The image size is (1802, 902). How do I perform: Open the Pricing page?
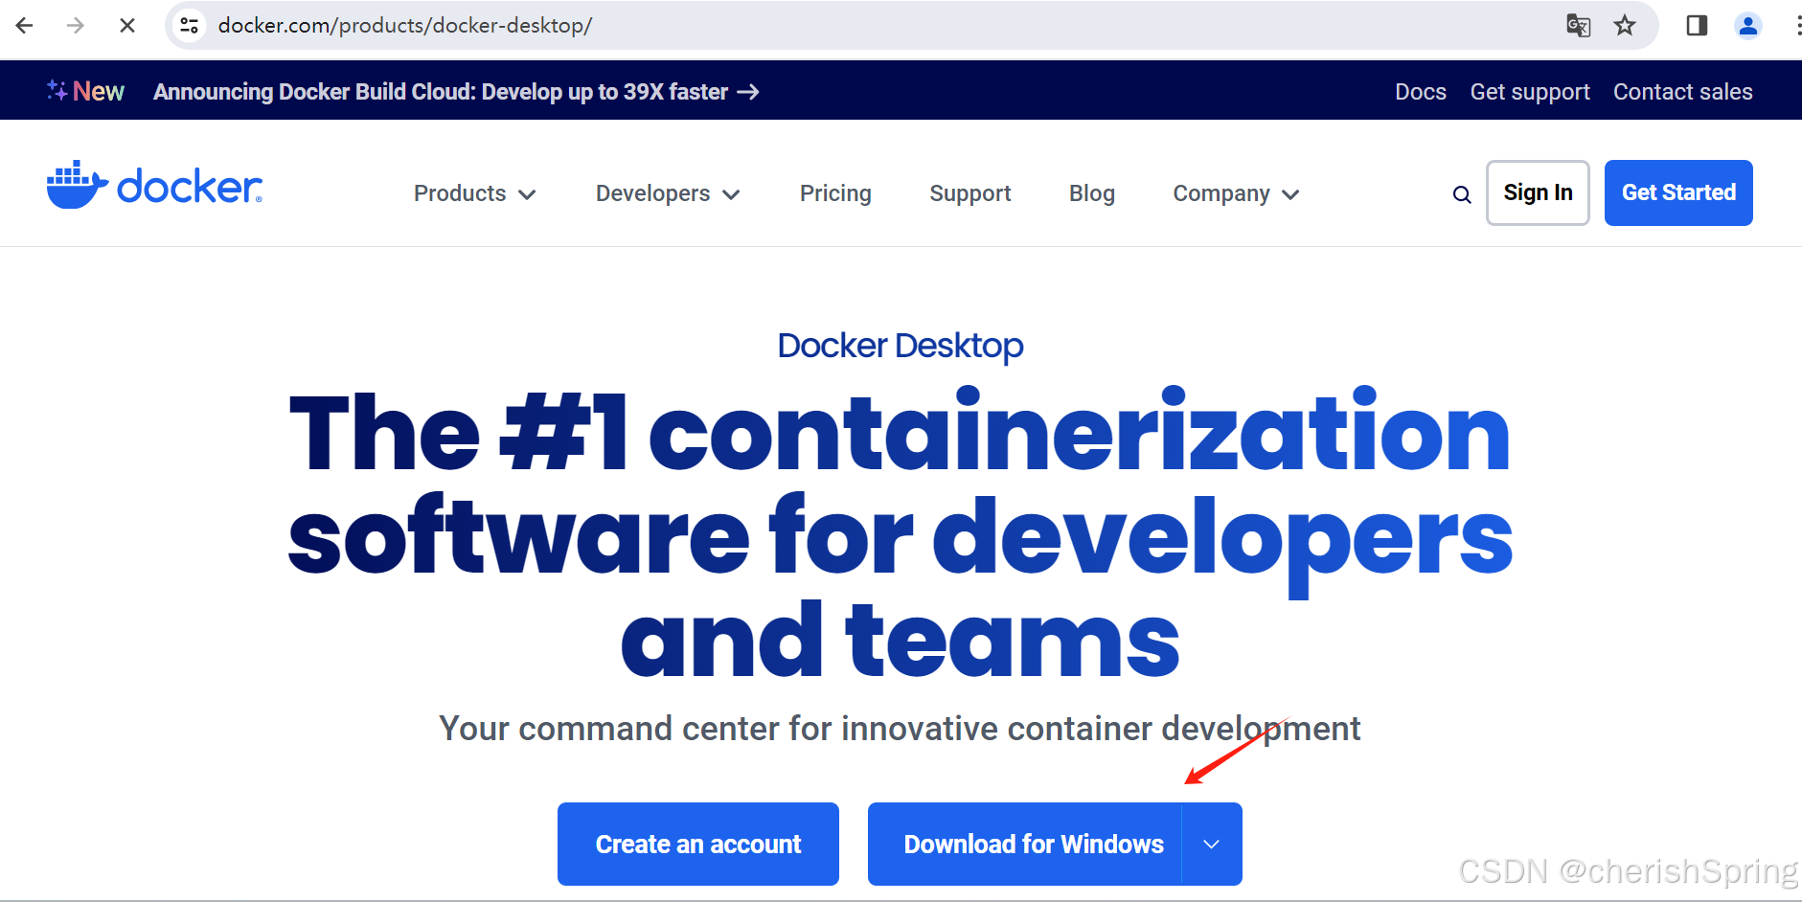point(835,193)
